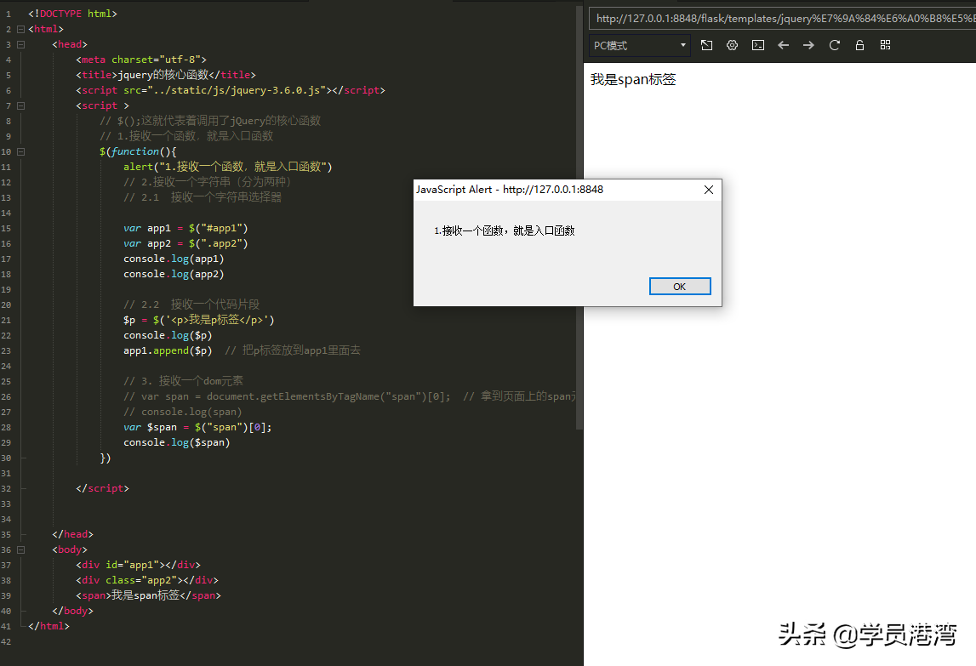Collapse the head block on line 3
The height and width of the screenshot is (666, 976).
(20, 44)
